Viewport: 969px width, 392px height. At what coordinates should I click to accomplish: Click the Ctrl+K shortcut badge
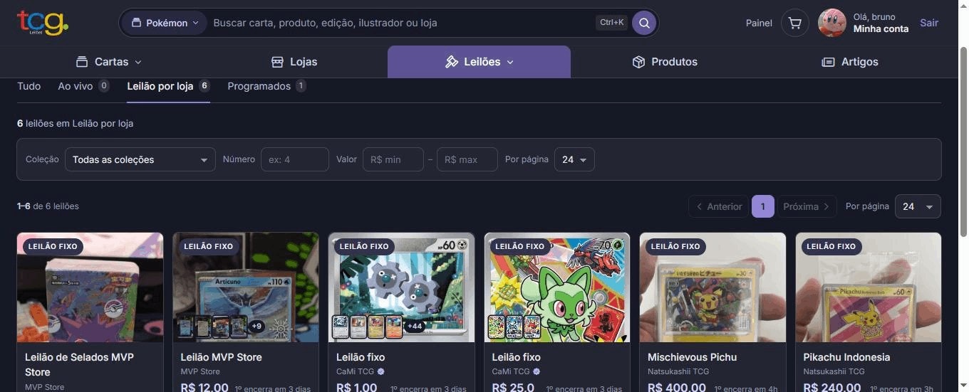click(611, 23)
